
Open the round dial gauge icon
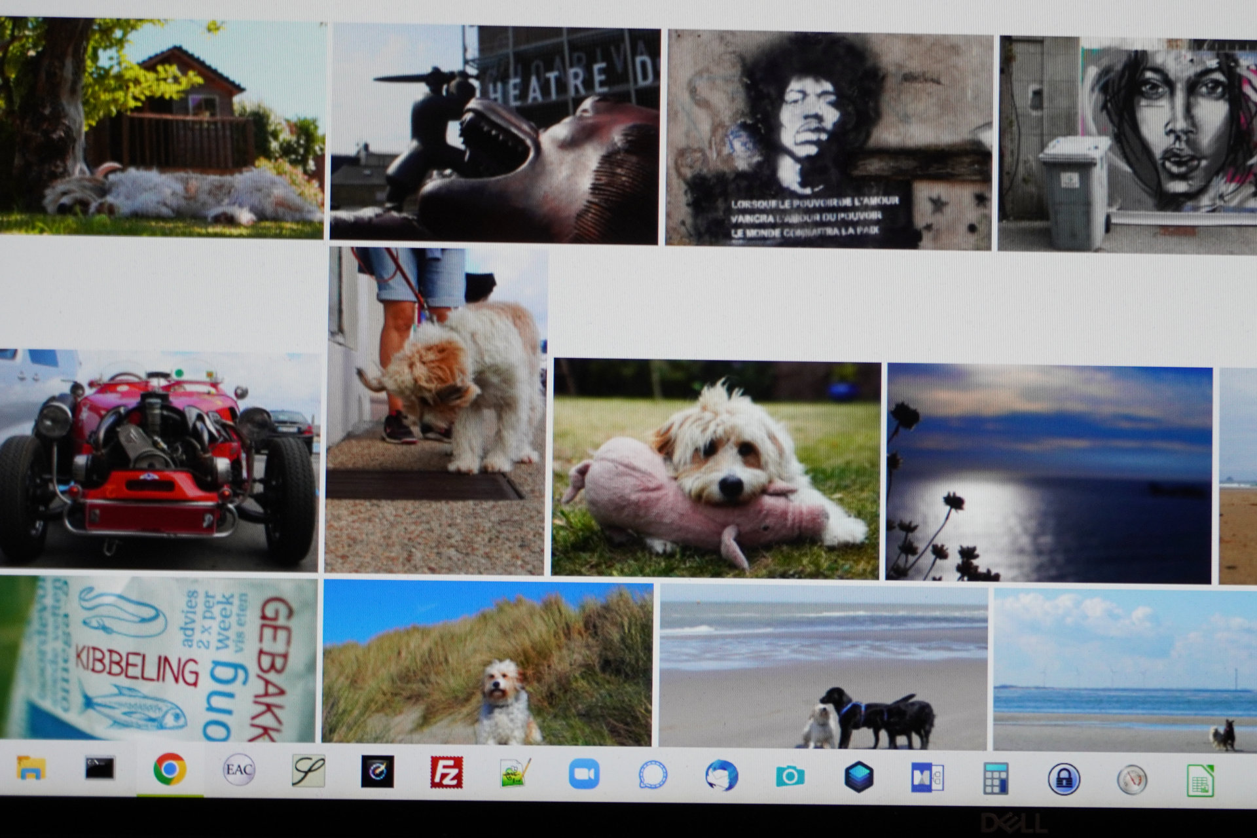[x=1132, y=780]
